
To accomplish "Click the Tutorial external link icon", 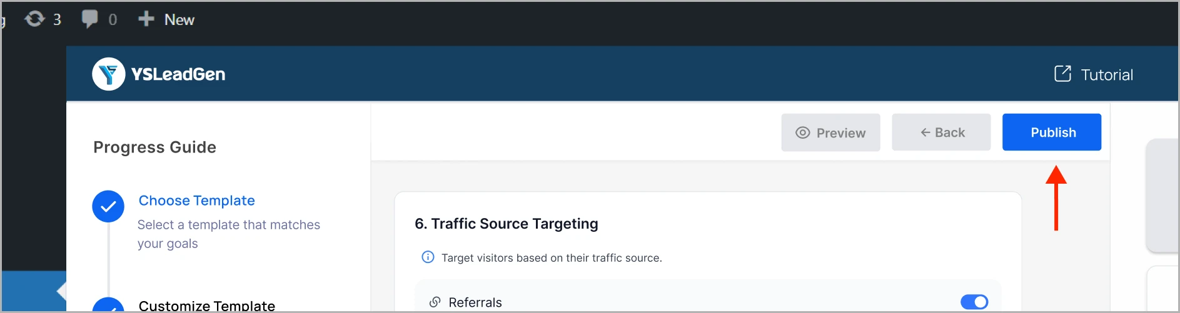I will click(x=1062, y=74).
